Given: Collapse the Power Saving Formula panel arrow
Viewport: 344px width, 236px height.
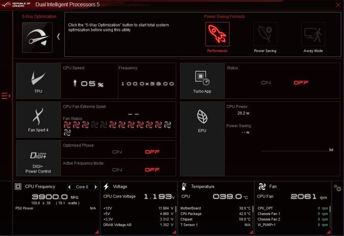Looking at the screenshot, I should (58, 37).
